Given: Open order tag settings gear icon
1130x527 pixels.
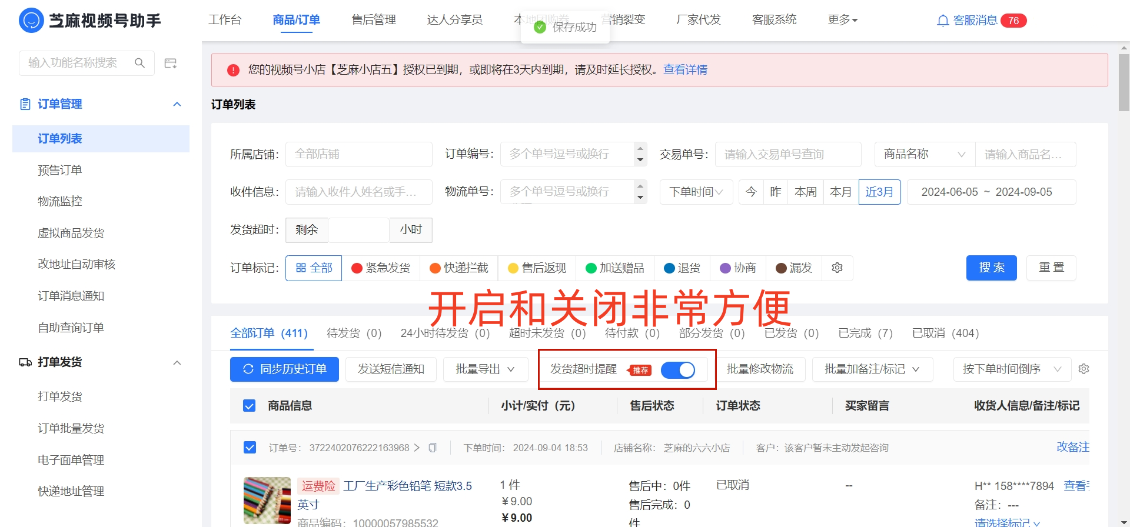Looking at the screenshot, I should (x=837, y=268).
